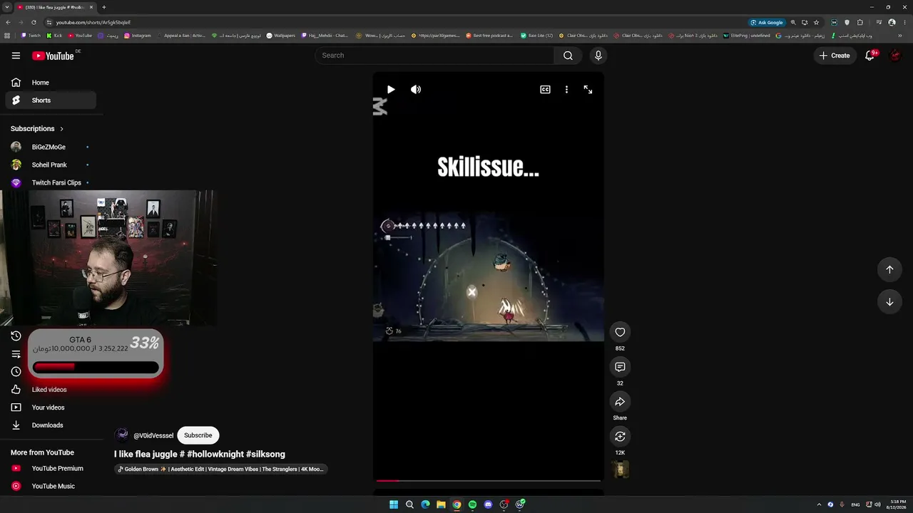Image resolution: width=913 pixels, height=513 pixels.
Task: Click the Playlists icon in the sidebar
Action: coord(16,354)
